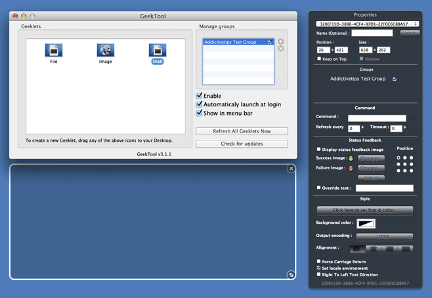Toggle Addictivetips Test Group checkbox in Manage groups
432x298 pixels.
click(270, 42)
